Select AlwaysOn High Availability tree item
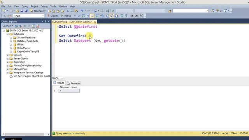Screen dimensions: 249x140 (27, 66)
